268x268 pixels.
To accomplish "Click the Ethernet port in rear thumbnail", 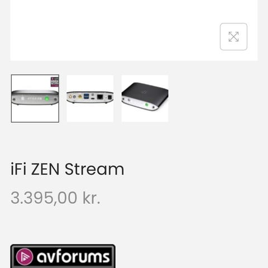I will 100,97.
